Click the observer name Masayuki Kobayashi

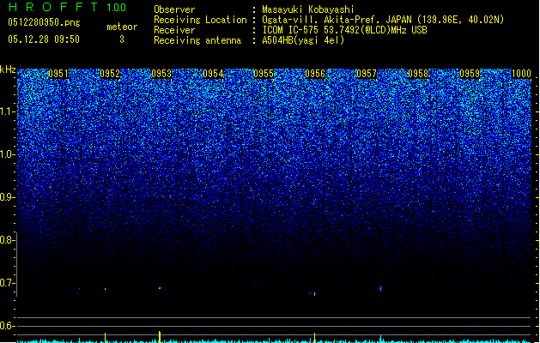click(x=308, y=9)
